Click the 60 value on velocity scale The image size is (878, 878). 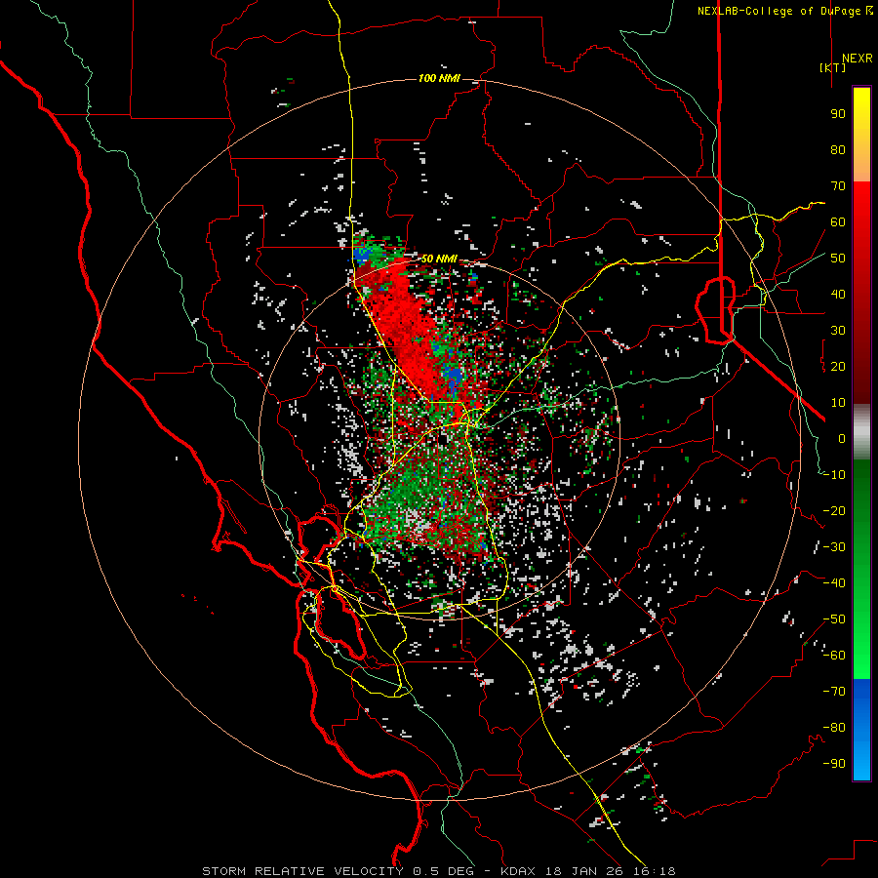coord(838,222)
